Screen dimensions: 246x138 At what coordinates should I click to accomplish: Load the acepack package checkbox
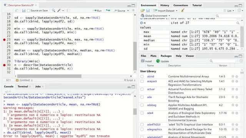tap(142, 81)
